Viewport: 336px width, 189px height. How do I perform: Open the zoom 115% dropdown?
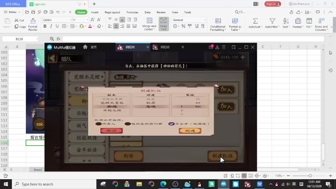(279, 176)
